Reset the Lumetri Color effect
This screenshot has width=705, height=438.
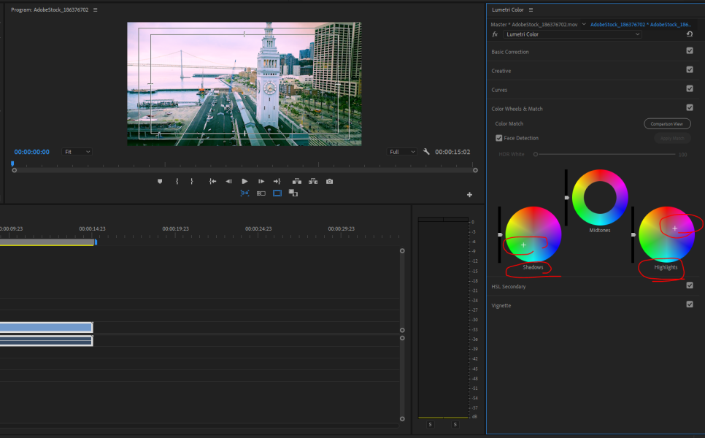click(x=689, y=34)
